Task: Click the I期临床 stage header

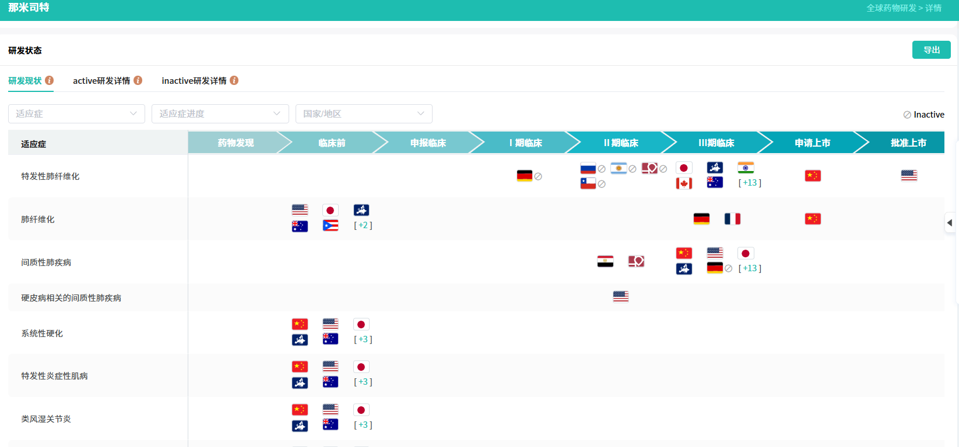Action: 525,143
